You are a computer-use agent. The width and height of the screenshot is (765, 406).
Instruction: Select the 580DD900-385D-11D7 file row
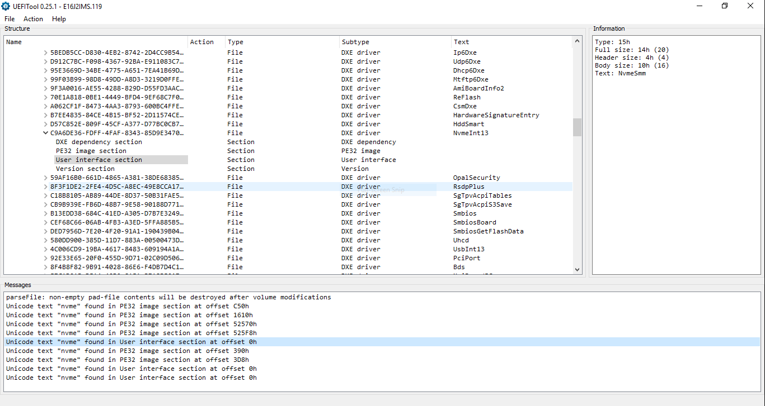(x=289, y=240)
